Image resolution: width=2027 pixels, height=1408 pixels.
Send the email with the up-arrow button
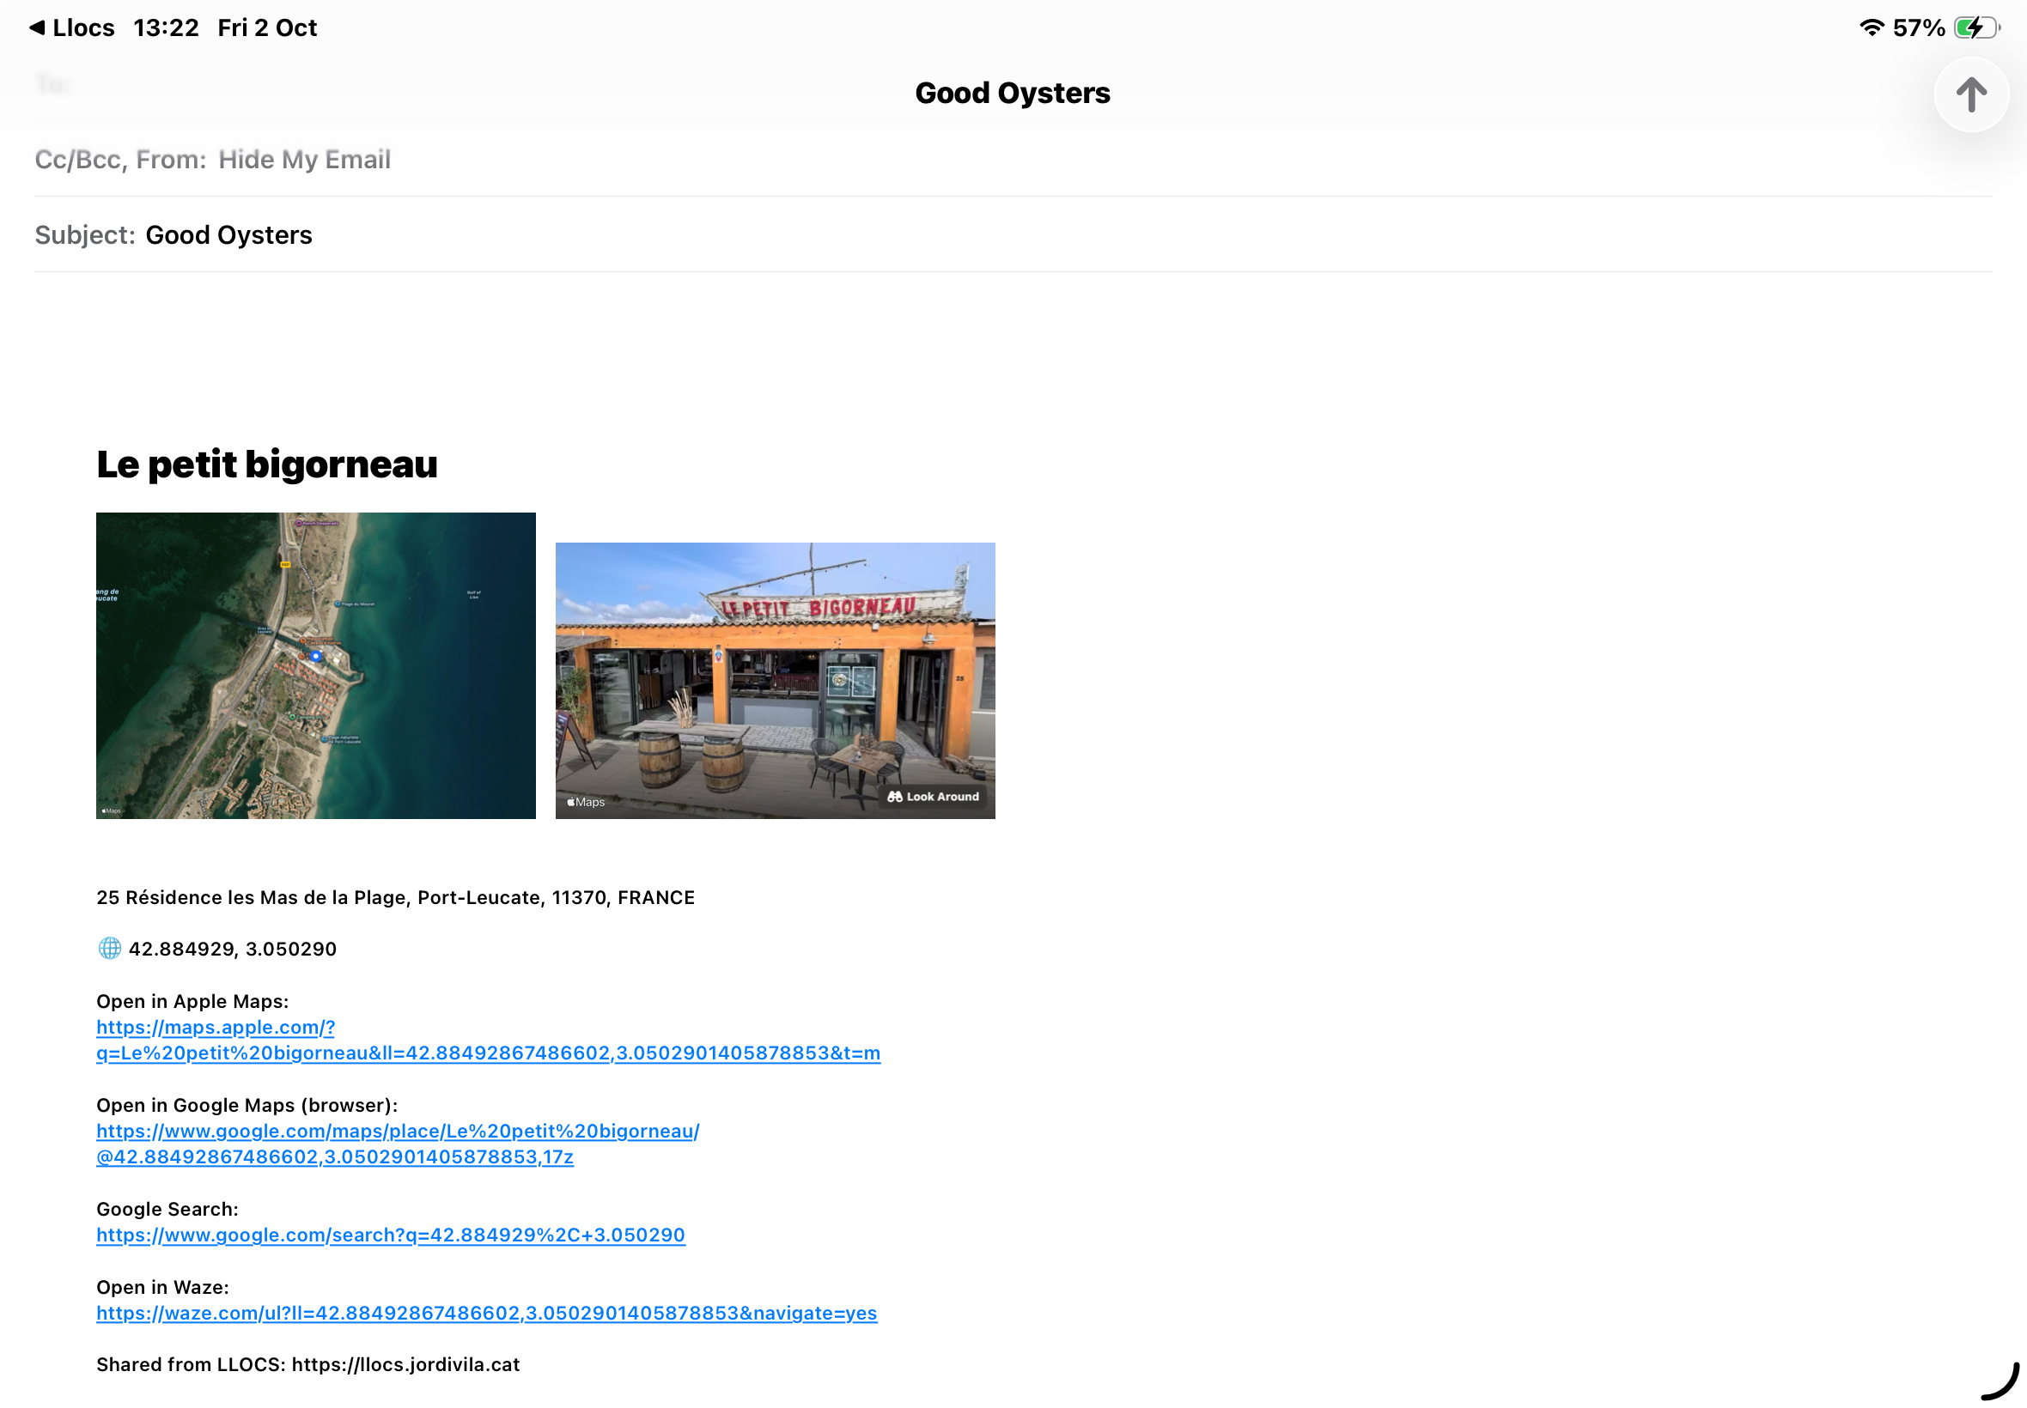pos(1970,94)
